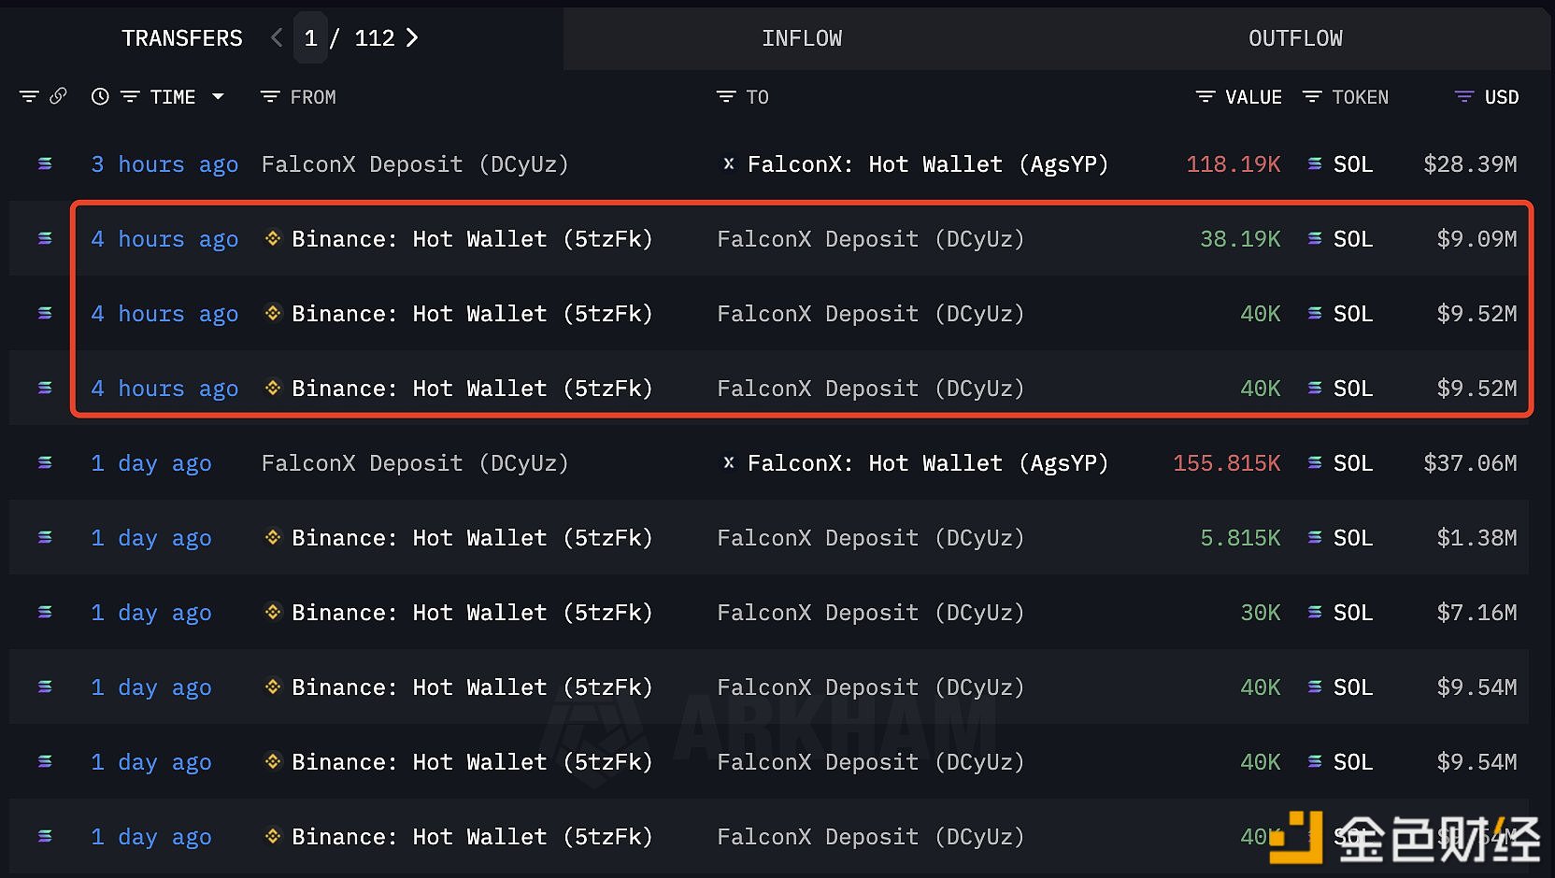Select the TRANSFERS tab
The height and width of the screenshot is (878, 1555).
pyautogui.click(x=182, y=38)
